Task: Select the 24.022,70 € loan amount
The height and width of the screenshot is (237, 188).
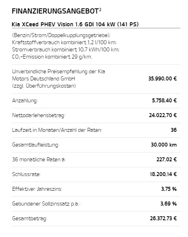Action: click(163, 115)
